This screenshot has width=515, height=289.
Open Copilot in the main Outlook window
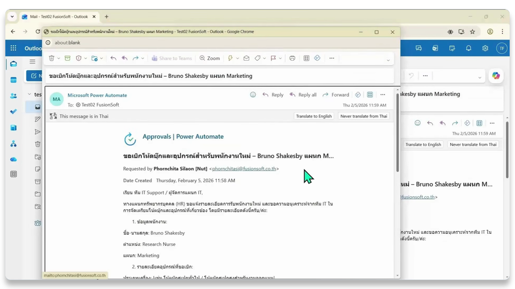[x=496, y=76]
